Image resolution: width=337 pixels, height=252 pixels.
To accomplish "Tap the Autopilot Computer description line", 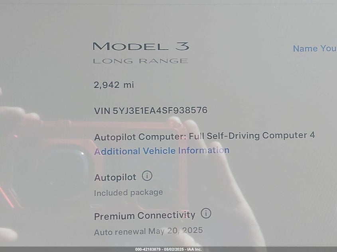I will click(204, 136).
